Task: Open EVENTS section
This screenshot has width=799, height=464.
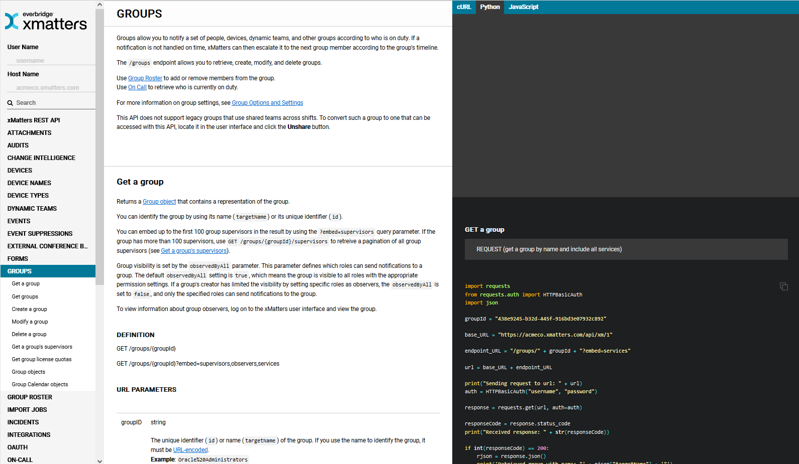Action: pos(19,221)
